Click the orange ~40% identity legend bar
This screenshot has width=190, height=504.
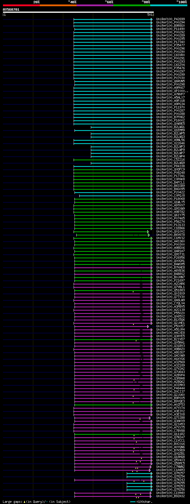click(x=58, y=5)
